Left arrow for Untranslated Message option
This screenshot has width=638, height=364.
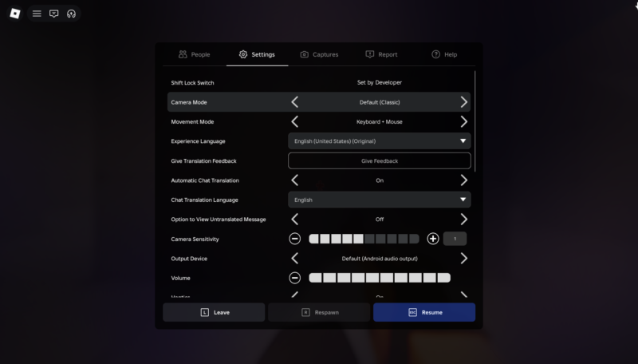(295, 219)
